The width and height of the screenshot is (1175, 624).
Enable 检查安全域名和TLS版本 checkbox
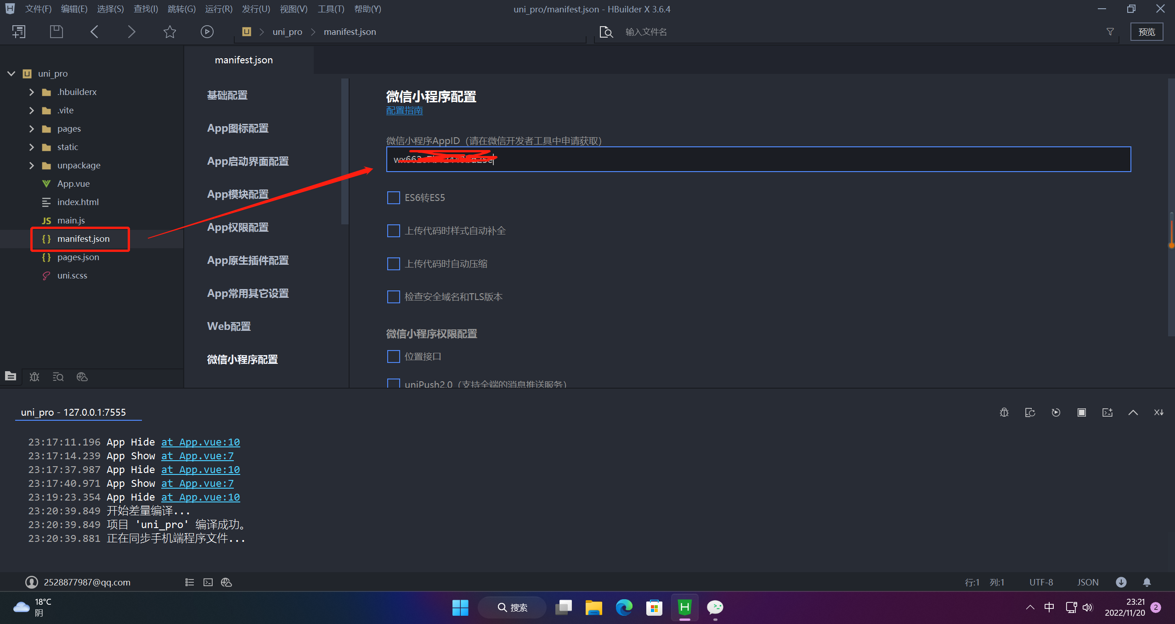(394, 297)
